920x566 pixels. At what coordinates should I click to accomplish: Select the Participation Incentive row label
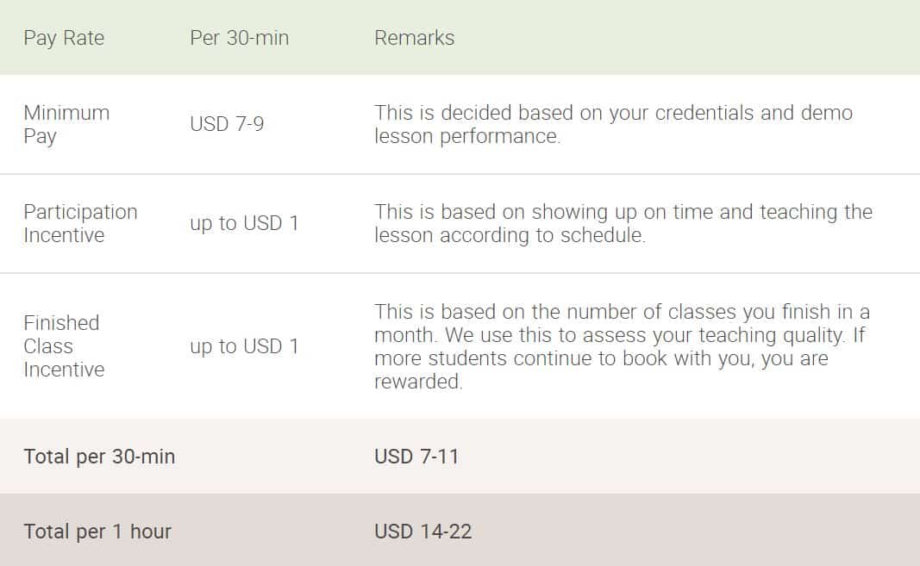(x=80, y=223)
